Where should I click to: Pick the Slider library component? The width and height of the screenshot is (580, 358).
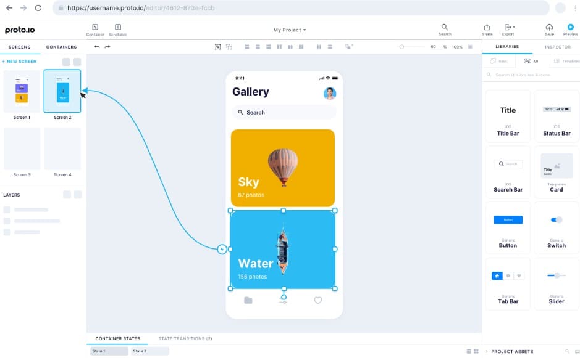point(557,285)
